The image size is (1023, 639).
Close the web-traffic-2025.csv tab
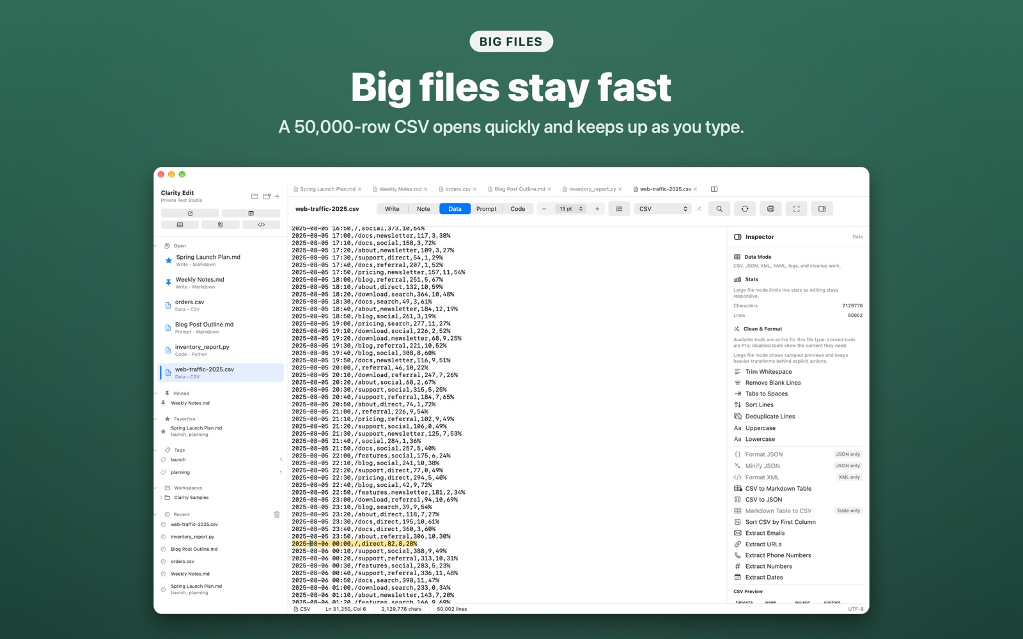click(x=695, y=189)
